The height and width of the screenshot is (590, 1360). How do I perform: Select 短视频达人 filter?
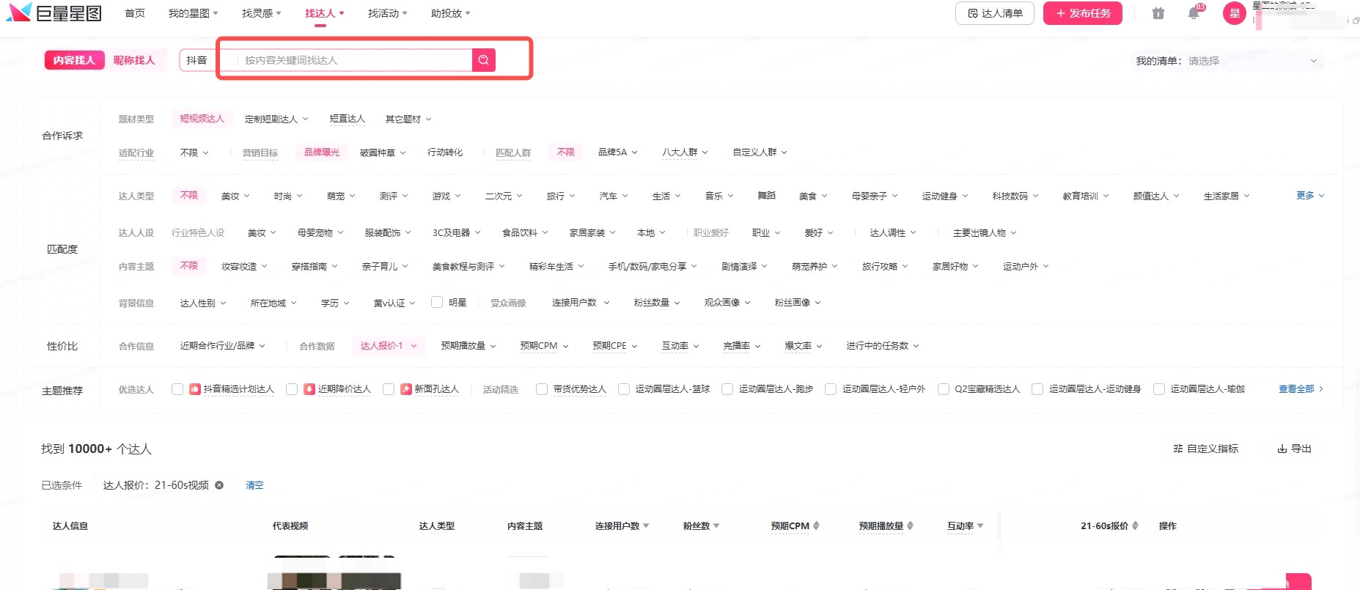pos(202,118)
